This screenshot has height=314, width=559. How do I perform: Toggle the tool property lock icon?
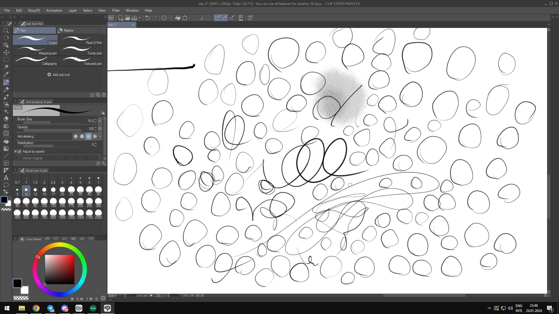(103, 113)
